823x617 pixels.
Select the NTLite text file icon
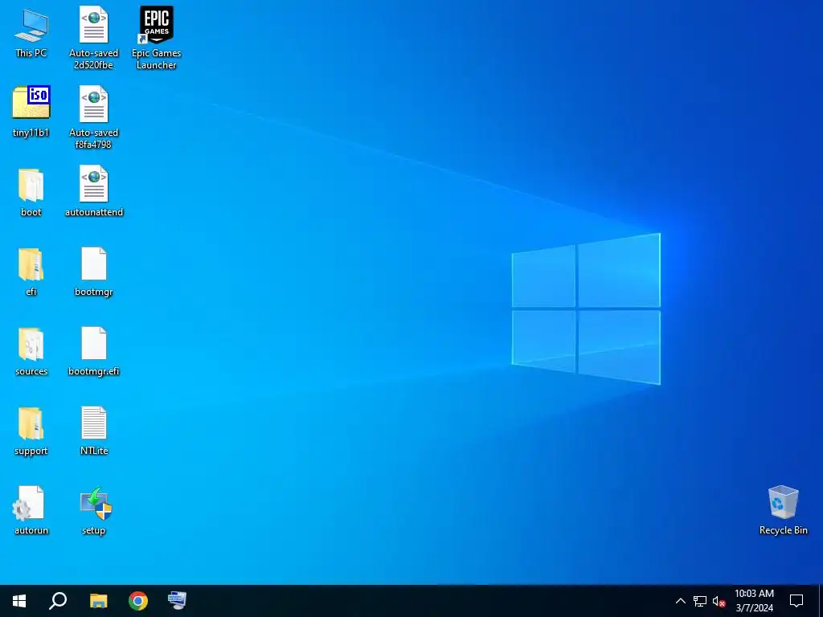(x=94, y=431)
